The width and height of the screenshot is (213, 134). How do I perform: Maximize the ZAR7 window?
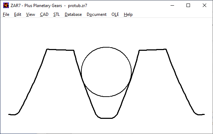point(188,5)
